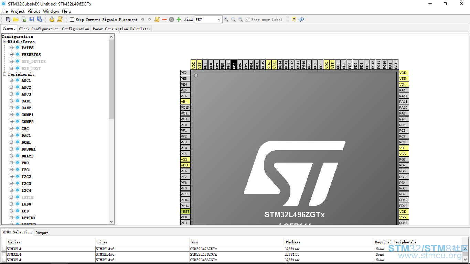Expand the FMC tree node
470x264 pixels.
pyautogui.click(x=11, y=163)
